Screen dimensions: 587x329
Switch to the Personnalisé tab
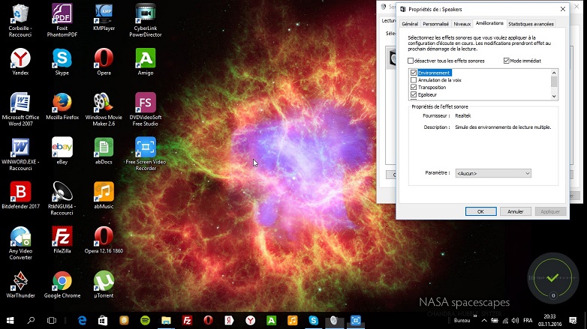click(436, 24)
